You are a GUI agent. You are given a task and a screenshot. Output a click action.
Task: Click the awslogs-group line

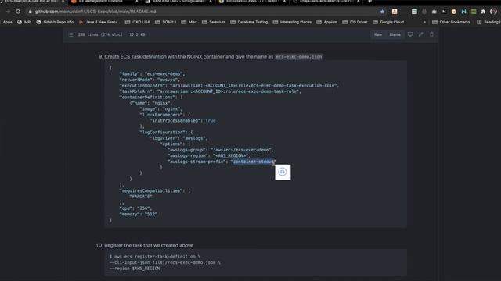tap(221, 150)
